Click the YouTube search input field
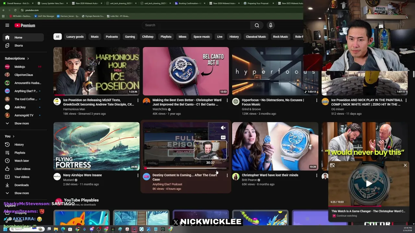 pos(196,25)
